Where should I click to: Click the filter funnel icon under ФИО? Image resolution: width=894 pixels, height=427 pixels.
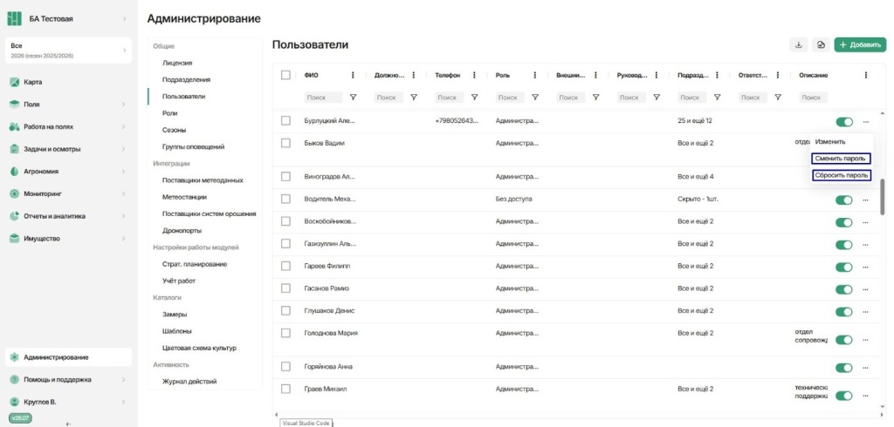(x=353, y=98)
